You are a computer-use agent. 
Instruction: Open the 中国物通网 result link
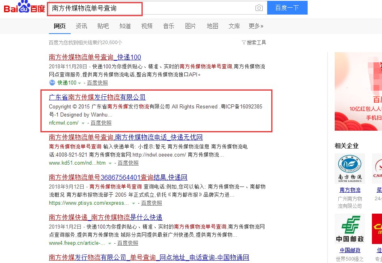pos(148,257)
